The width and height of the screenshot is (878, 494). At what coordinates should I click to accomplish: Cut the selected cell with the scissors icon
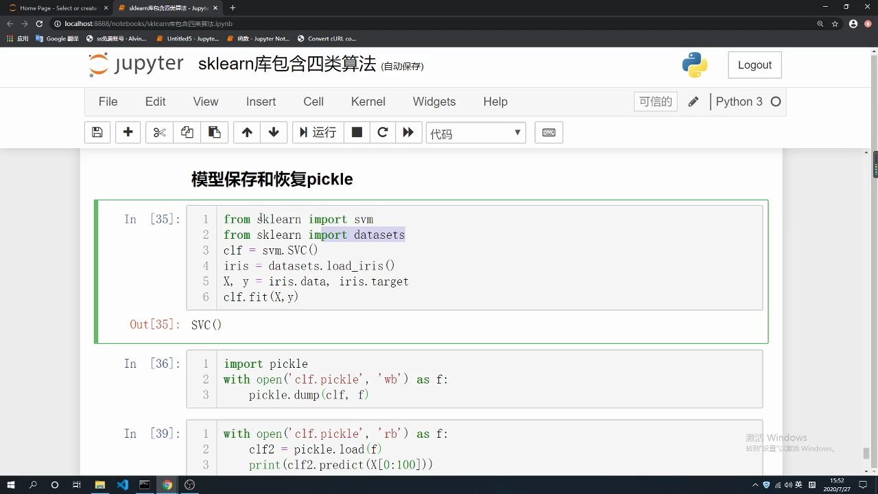[x=159, y=132]
